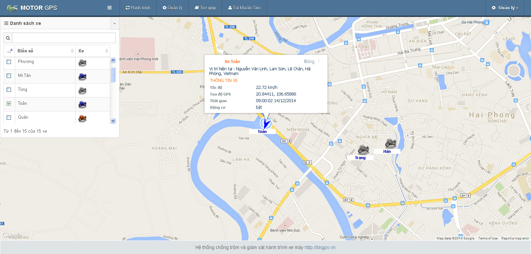Click the vehicle search magnifier icon
The height and width of the screenshot is (254, 531).
tap(8, 38)
